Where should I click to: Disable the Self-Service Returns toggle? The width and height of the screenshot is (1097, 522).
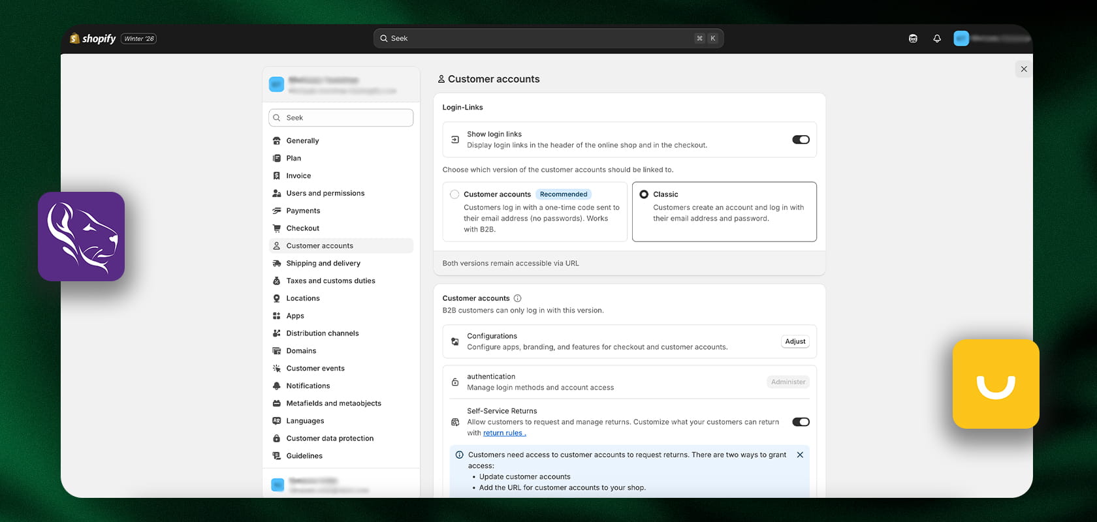pyautogui.click(x=801, y=422)
